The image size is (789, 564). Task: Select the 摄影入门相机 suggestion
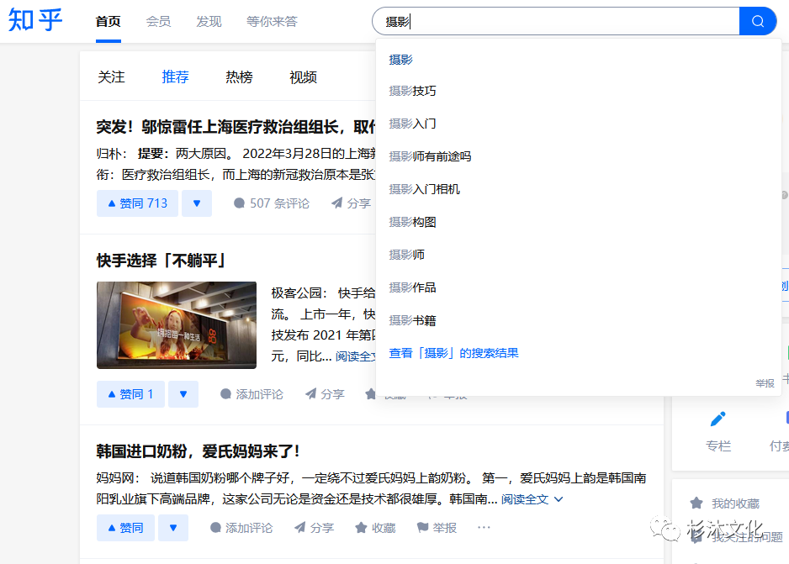click(425, 189)
